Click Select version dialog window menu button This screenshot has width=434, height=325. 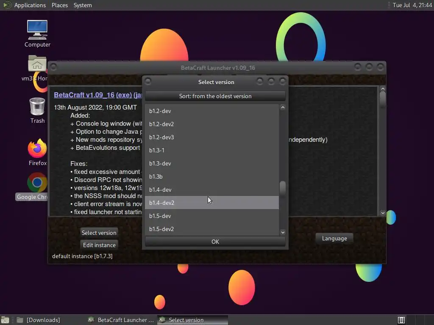148,82
